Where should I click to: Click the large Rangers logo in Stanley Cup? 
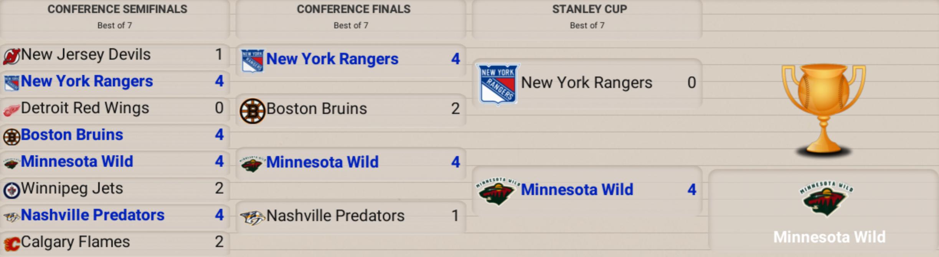point(498,84)
